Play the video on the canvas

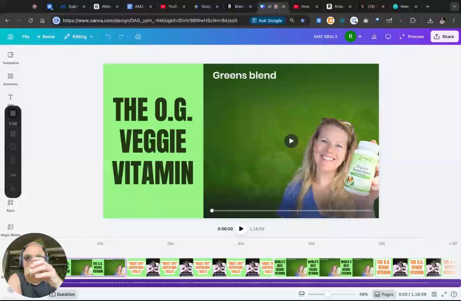(291, 141)
